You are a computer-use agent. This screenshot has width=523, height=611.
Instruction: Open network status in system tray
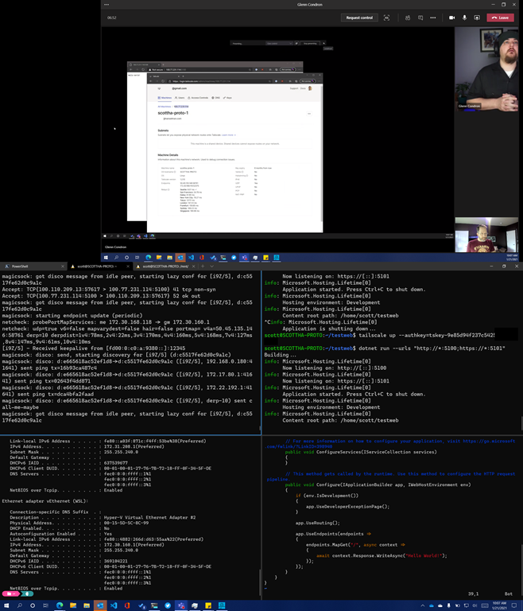pyautogui.click(x=466, y=605)
